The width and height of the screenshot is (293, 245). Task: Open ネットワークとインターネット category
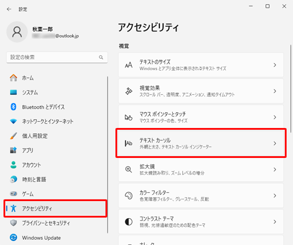tap(56, 122)
